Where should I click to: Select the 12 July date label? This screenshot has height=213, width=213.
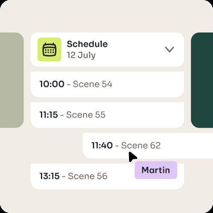point(81,55)
